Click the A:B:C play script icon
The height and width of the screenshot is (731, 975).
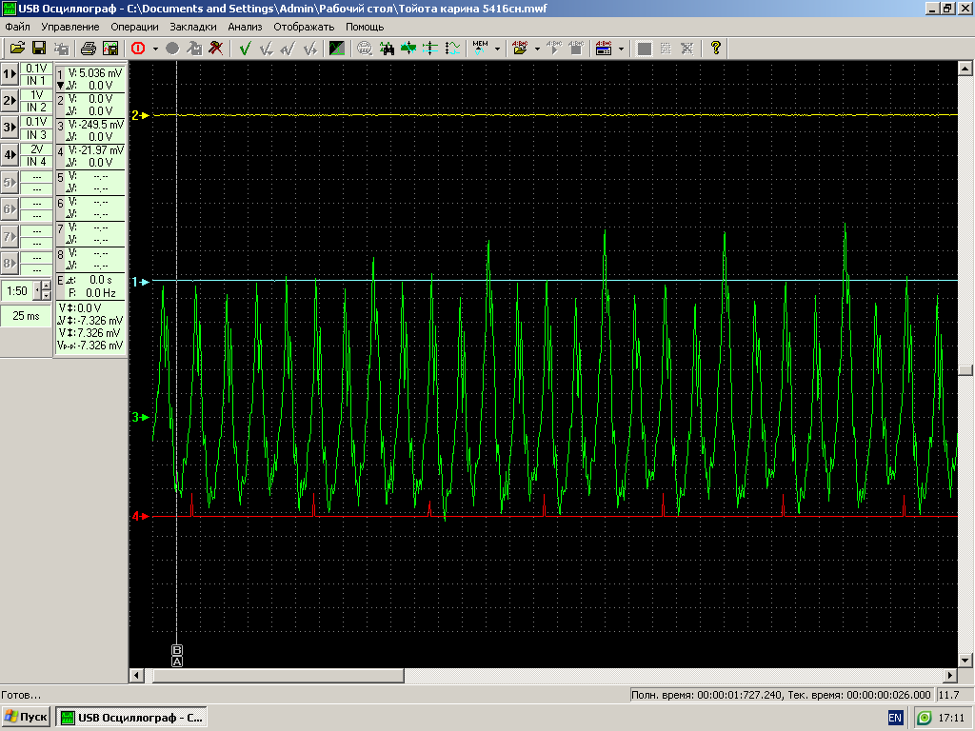[553, 48]
